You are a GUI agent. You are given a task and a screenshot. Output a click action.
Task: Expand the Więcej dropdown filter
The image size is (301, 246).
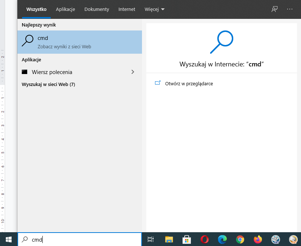coord(154,9)
